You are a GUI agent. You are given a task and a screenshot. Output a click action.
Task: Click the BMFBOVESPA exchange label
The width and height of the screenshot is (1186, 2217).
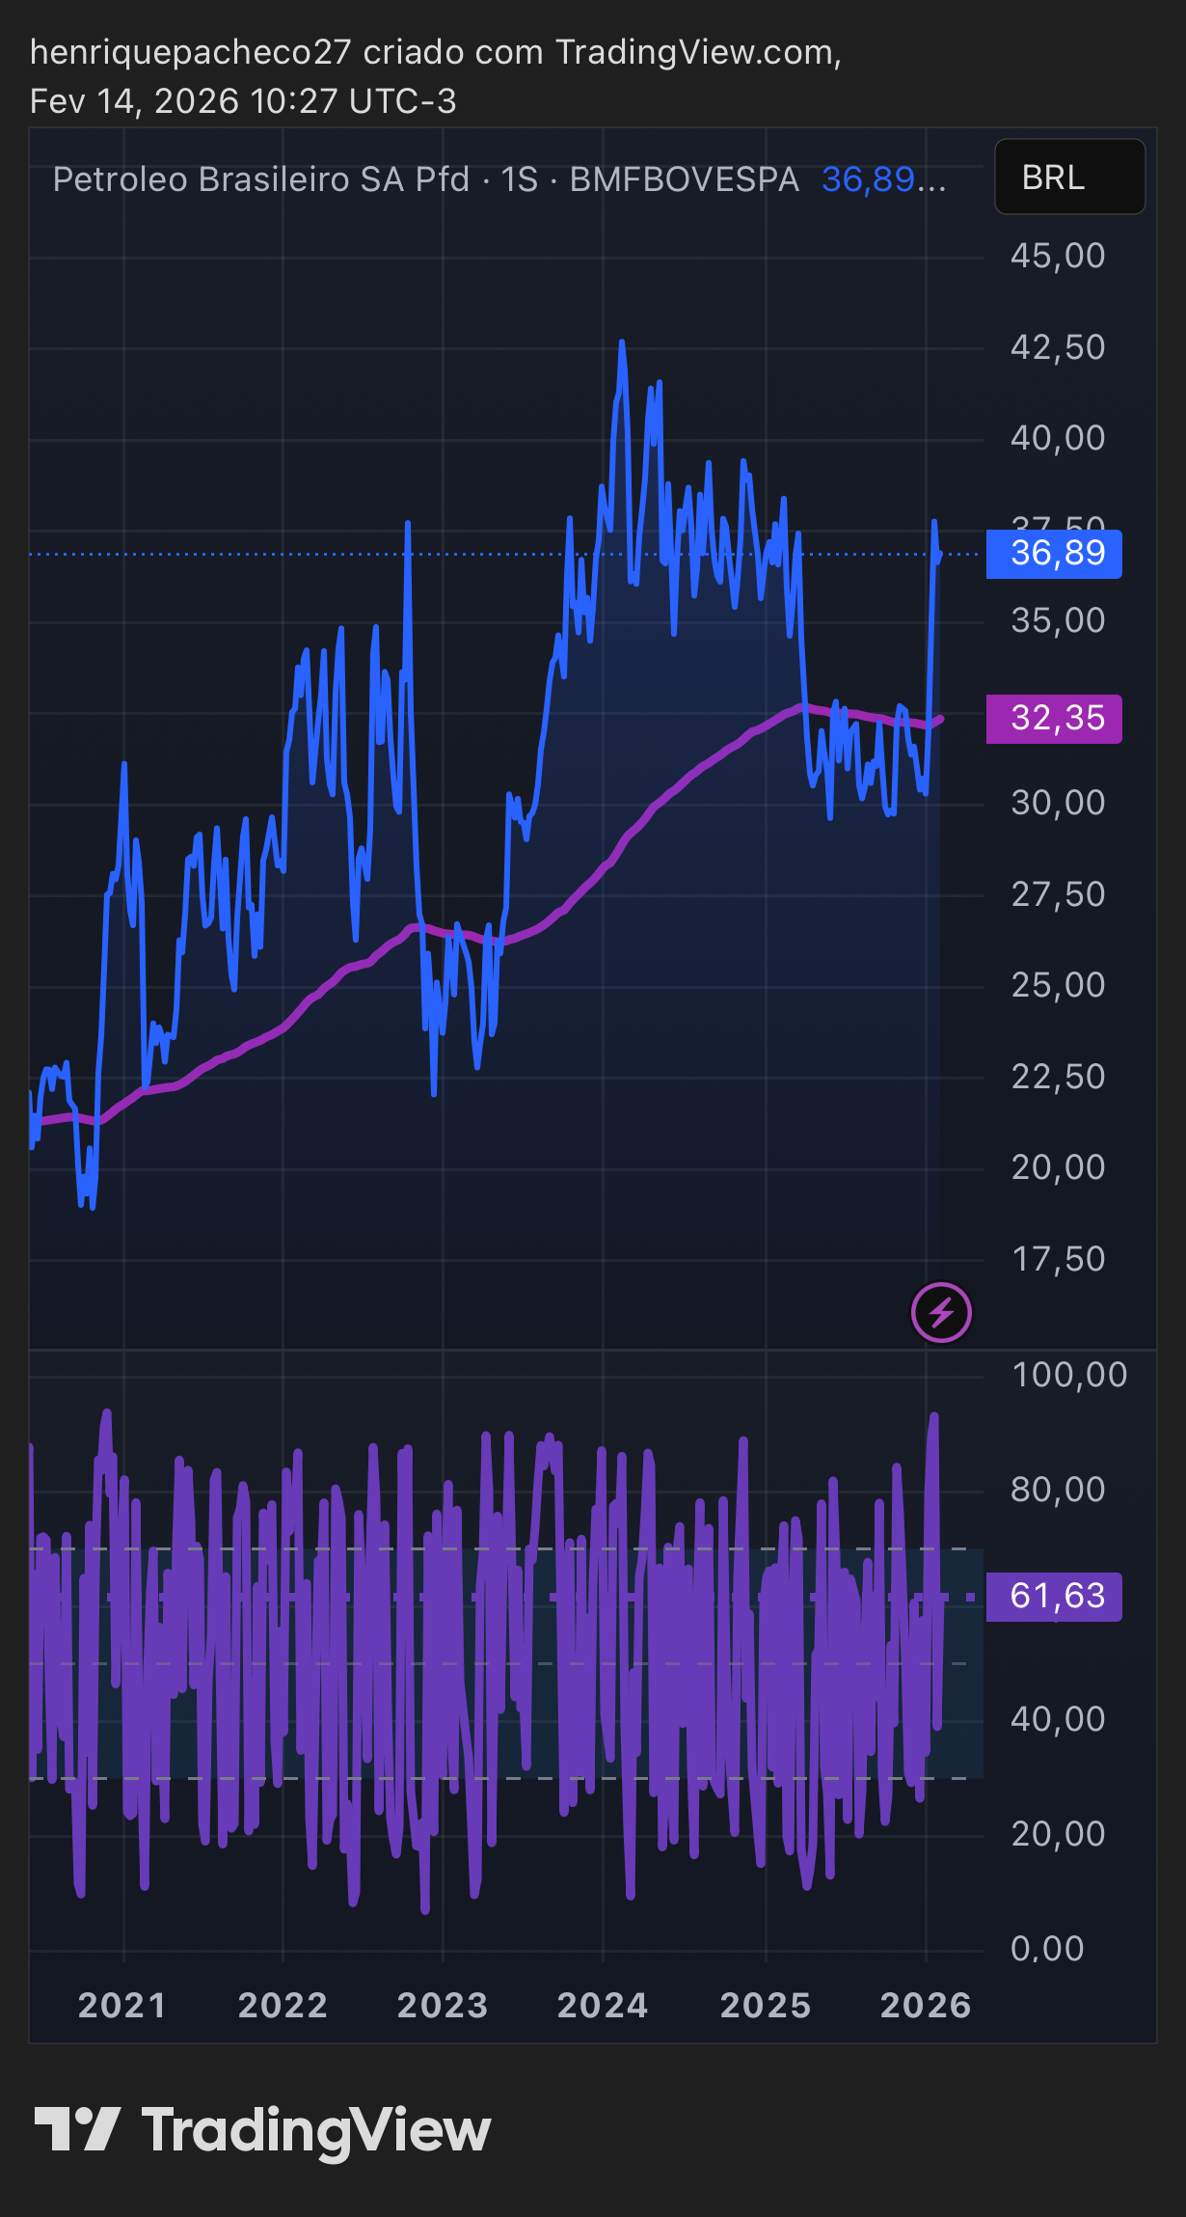[685, 179]
